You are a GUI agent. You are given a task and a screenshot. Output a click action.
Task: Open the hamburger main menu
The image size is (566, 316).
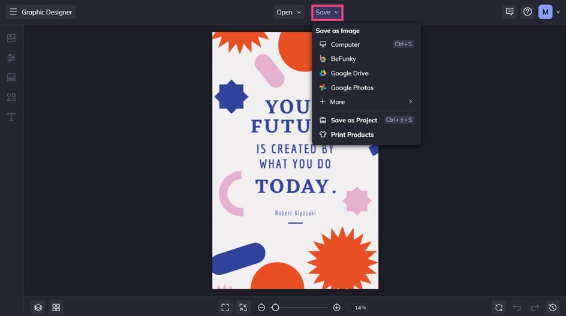13,12
